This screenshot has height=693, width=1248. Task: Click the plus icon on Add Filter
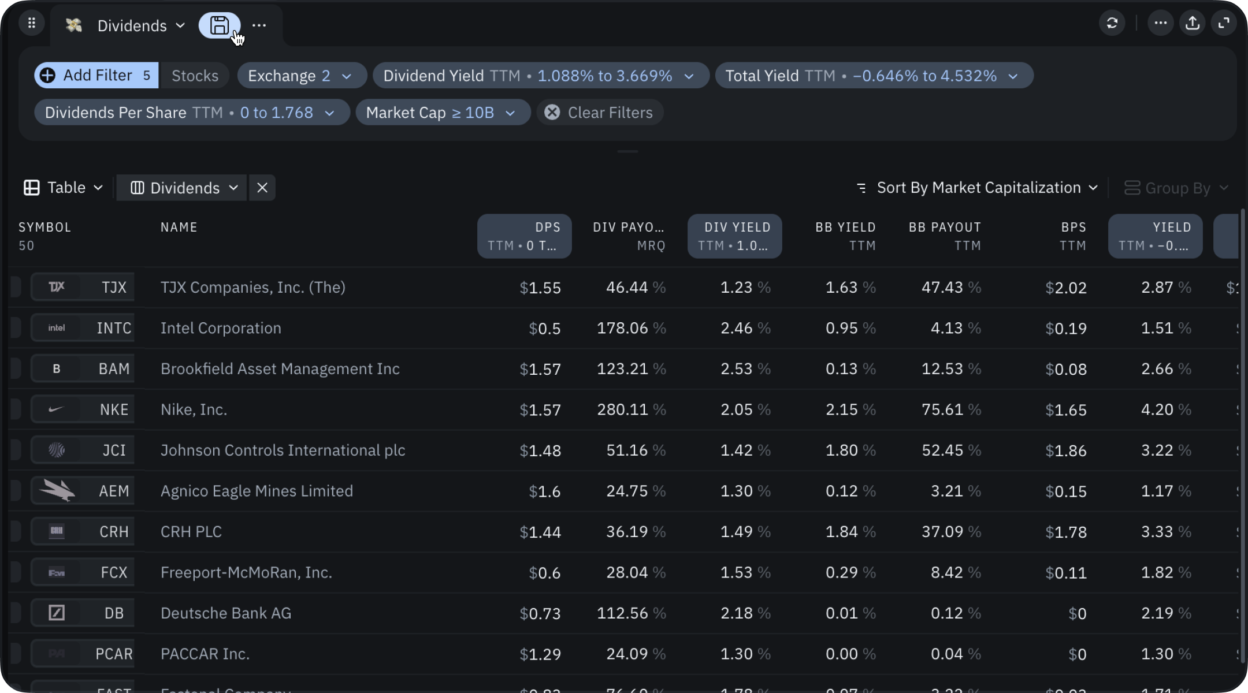[x=48, y=76]
